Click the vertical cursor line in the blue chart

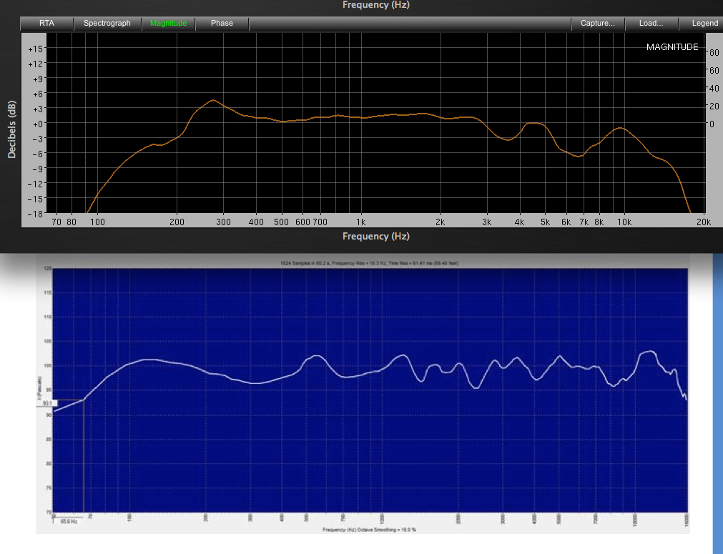tap(84, 456)
